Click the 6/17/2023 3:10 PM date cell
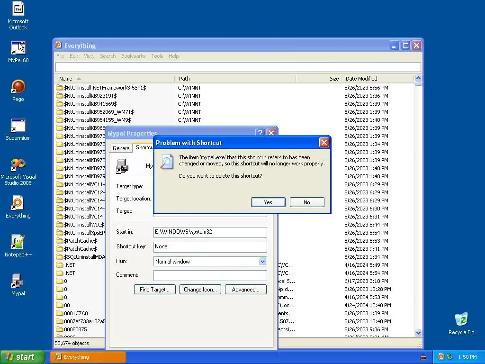This screenshot has height=364, width=485. tap(366, 281)
